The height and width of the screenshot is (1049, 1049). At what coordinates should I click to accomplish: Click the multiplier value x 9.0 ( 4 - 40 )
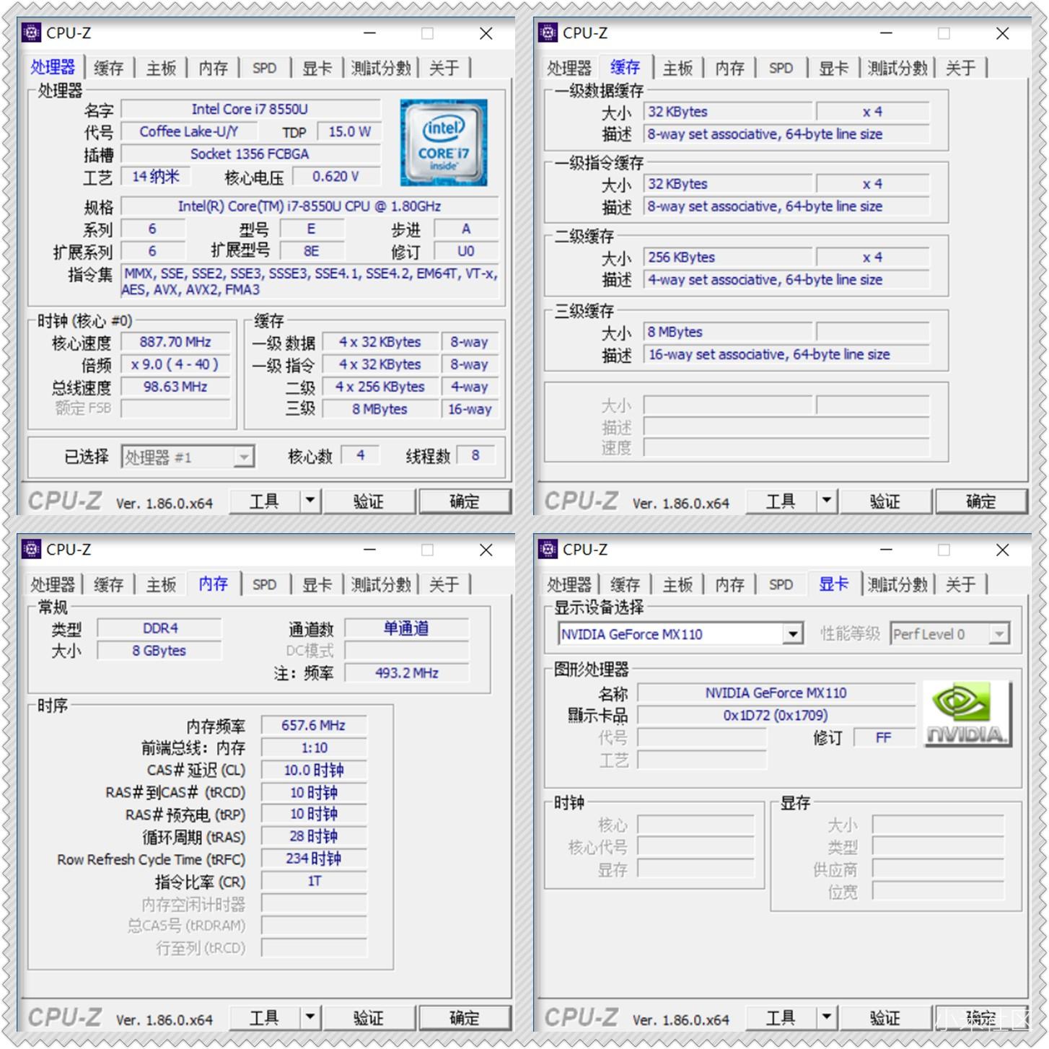point(175,364)
